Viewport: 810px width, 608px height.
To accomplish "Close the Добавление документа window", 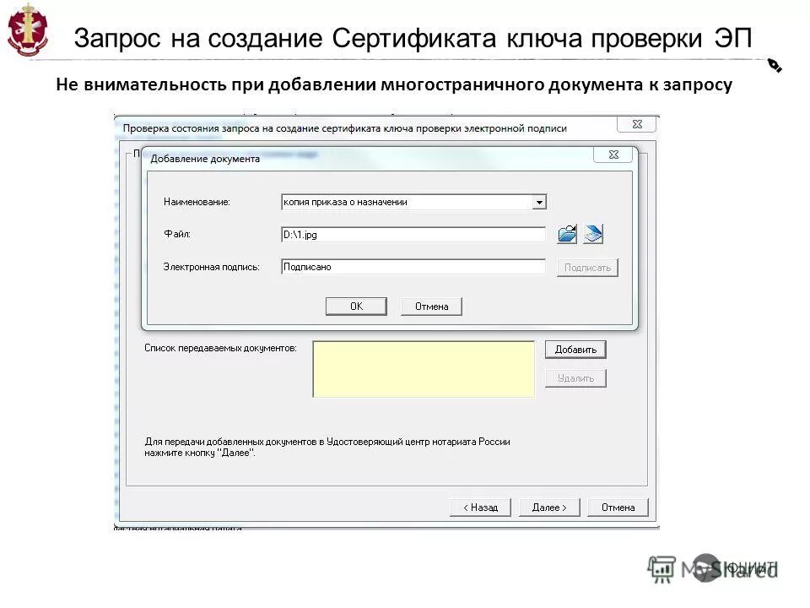I will point(615,155).
